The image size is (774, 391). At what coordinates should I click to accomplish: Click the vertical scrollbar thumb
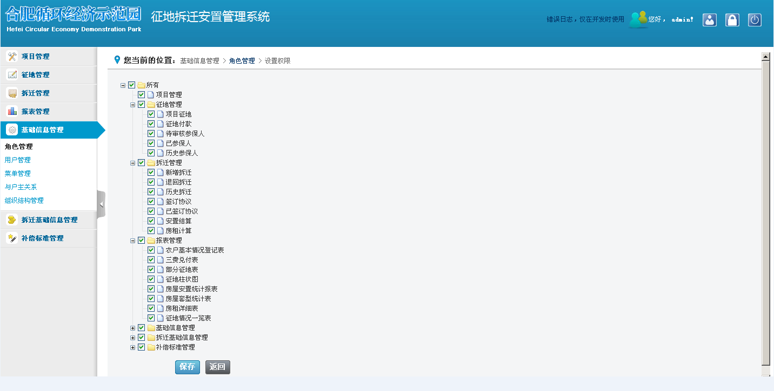765,212
